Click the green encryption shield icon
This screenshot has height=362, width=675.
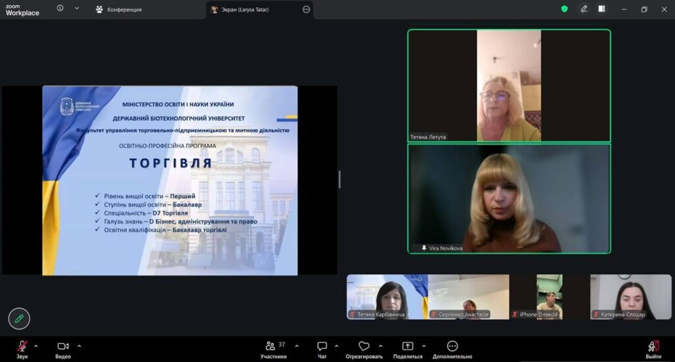click(564, 9)
